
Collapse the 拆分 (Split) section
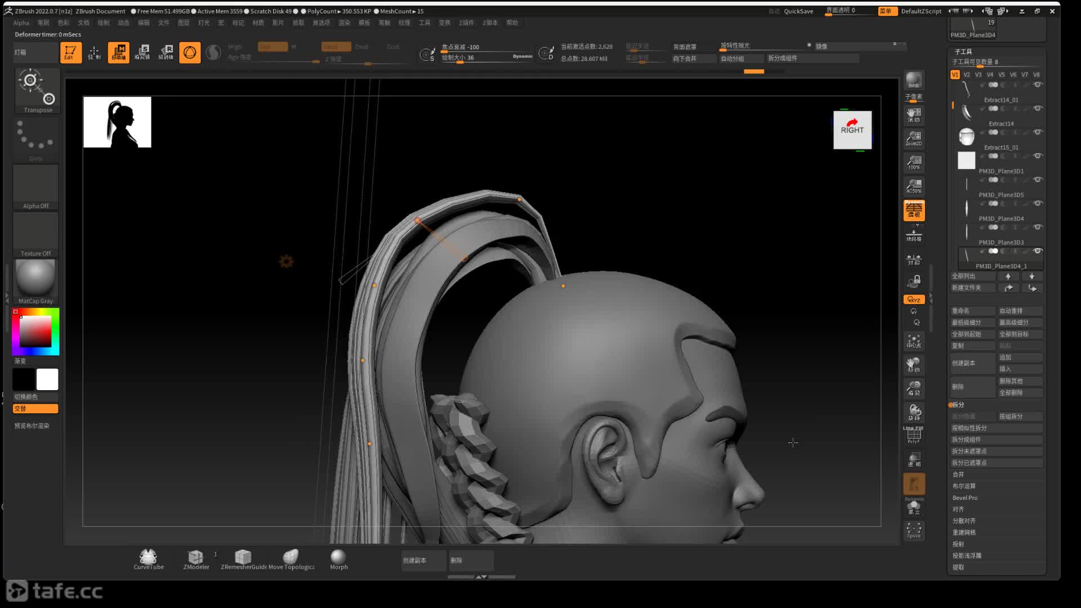[x=958, y=405]
